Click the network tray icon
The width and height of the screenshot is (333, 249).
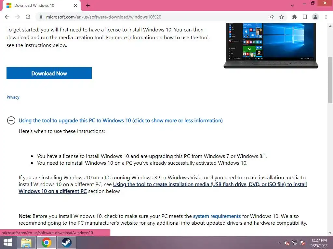coord(295,243)
